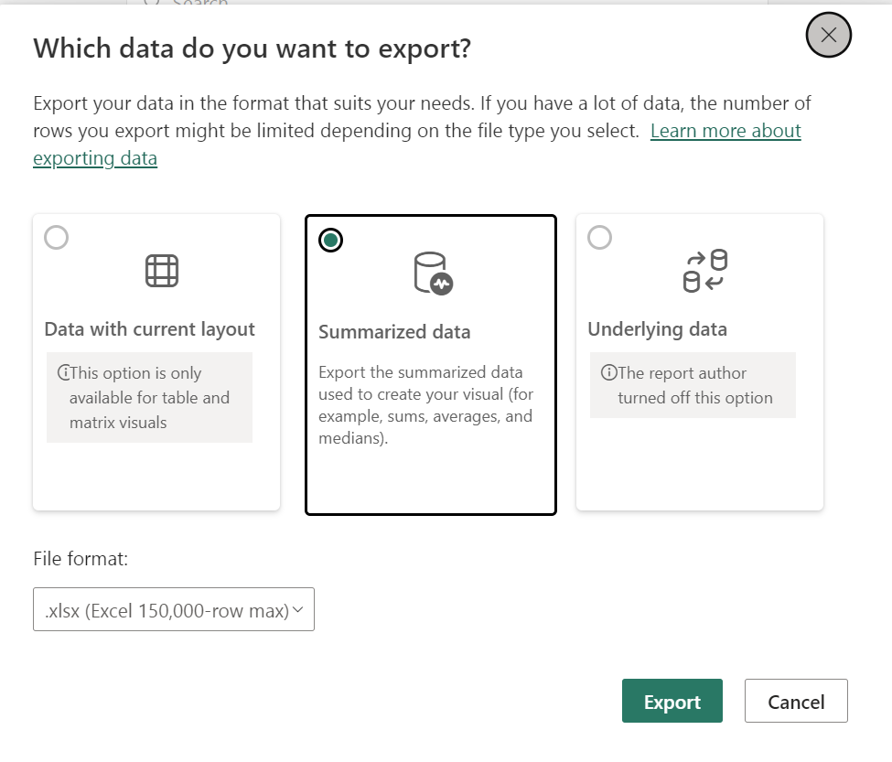Click the 'Export the summarized data' description text
The height and width of the screenshot is (762, 892).
coord(425,405)
